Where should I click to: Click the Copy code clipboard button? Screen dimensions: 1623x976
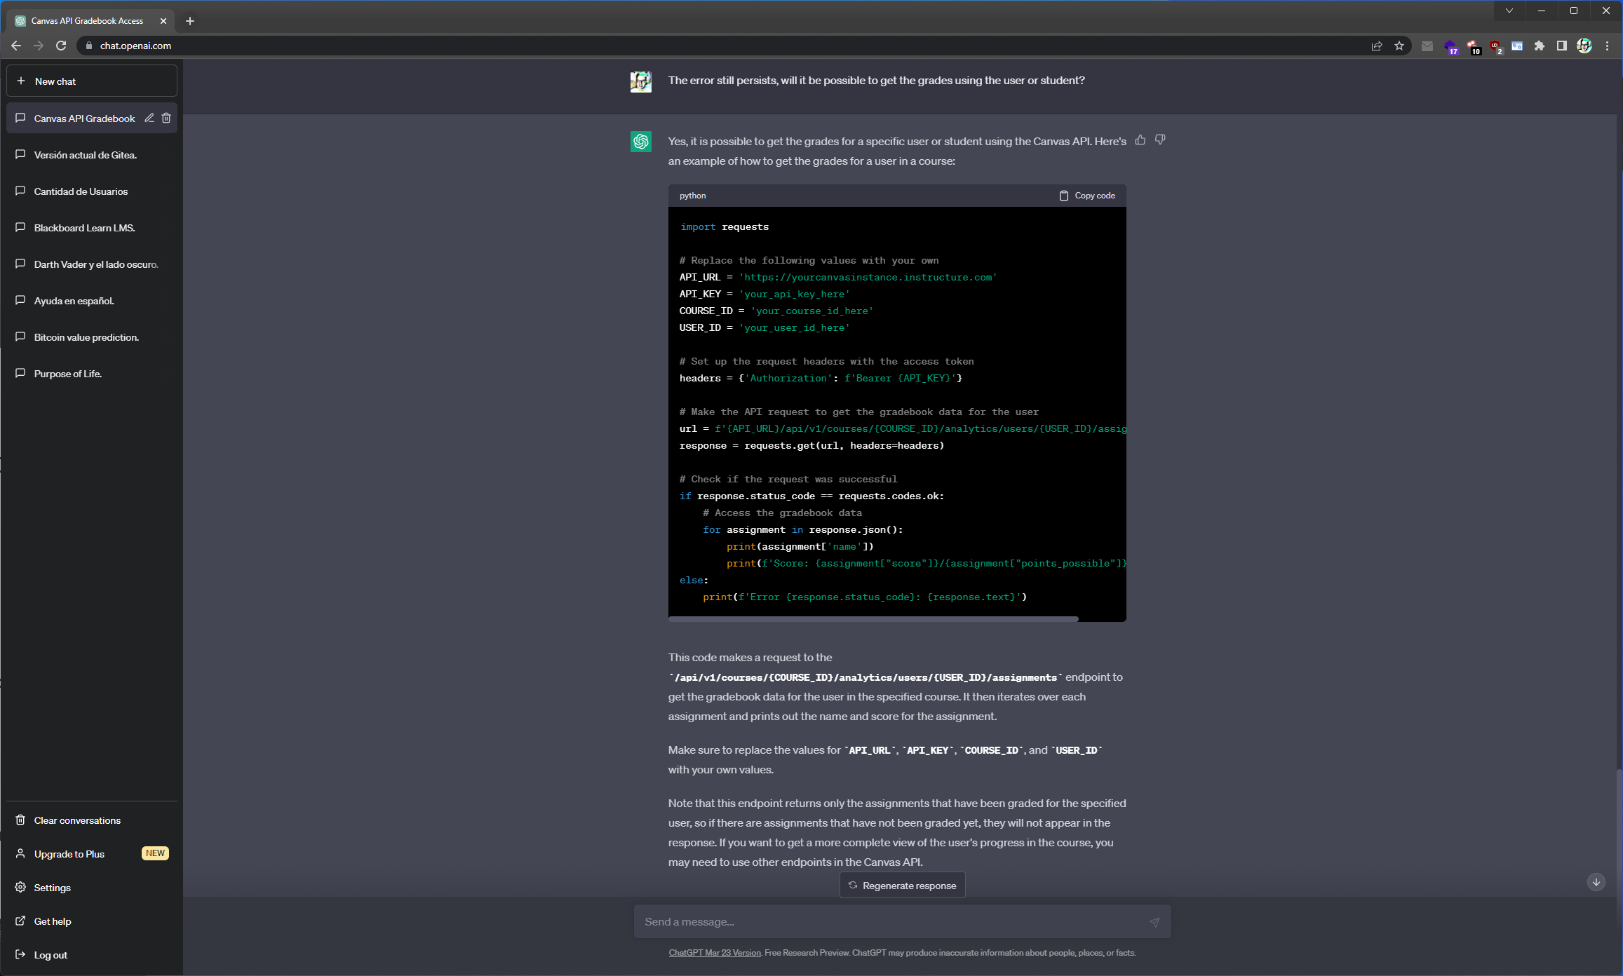[x=1086, y=196]
